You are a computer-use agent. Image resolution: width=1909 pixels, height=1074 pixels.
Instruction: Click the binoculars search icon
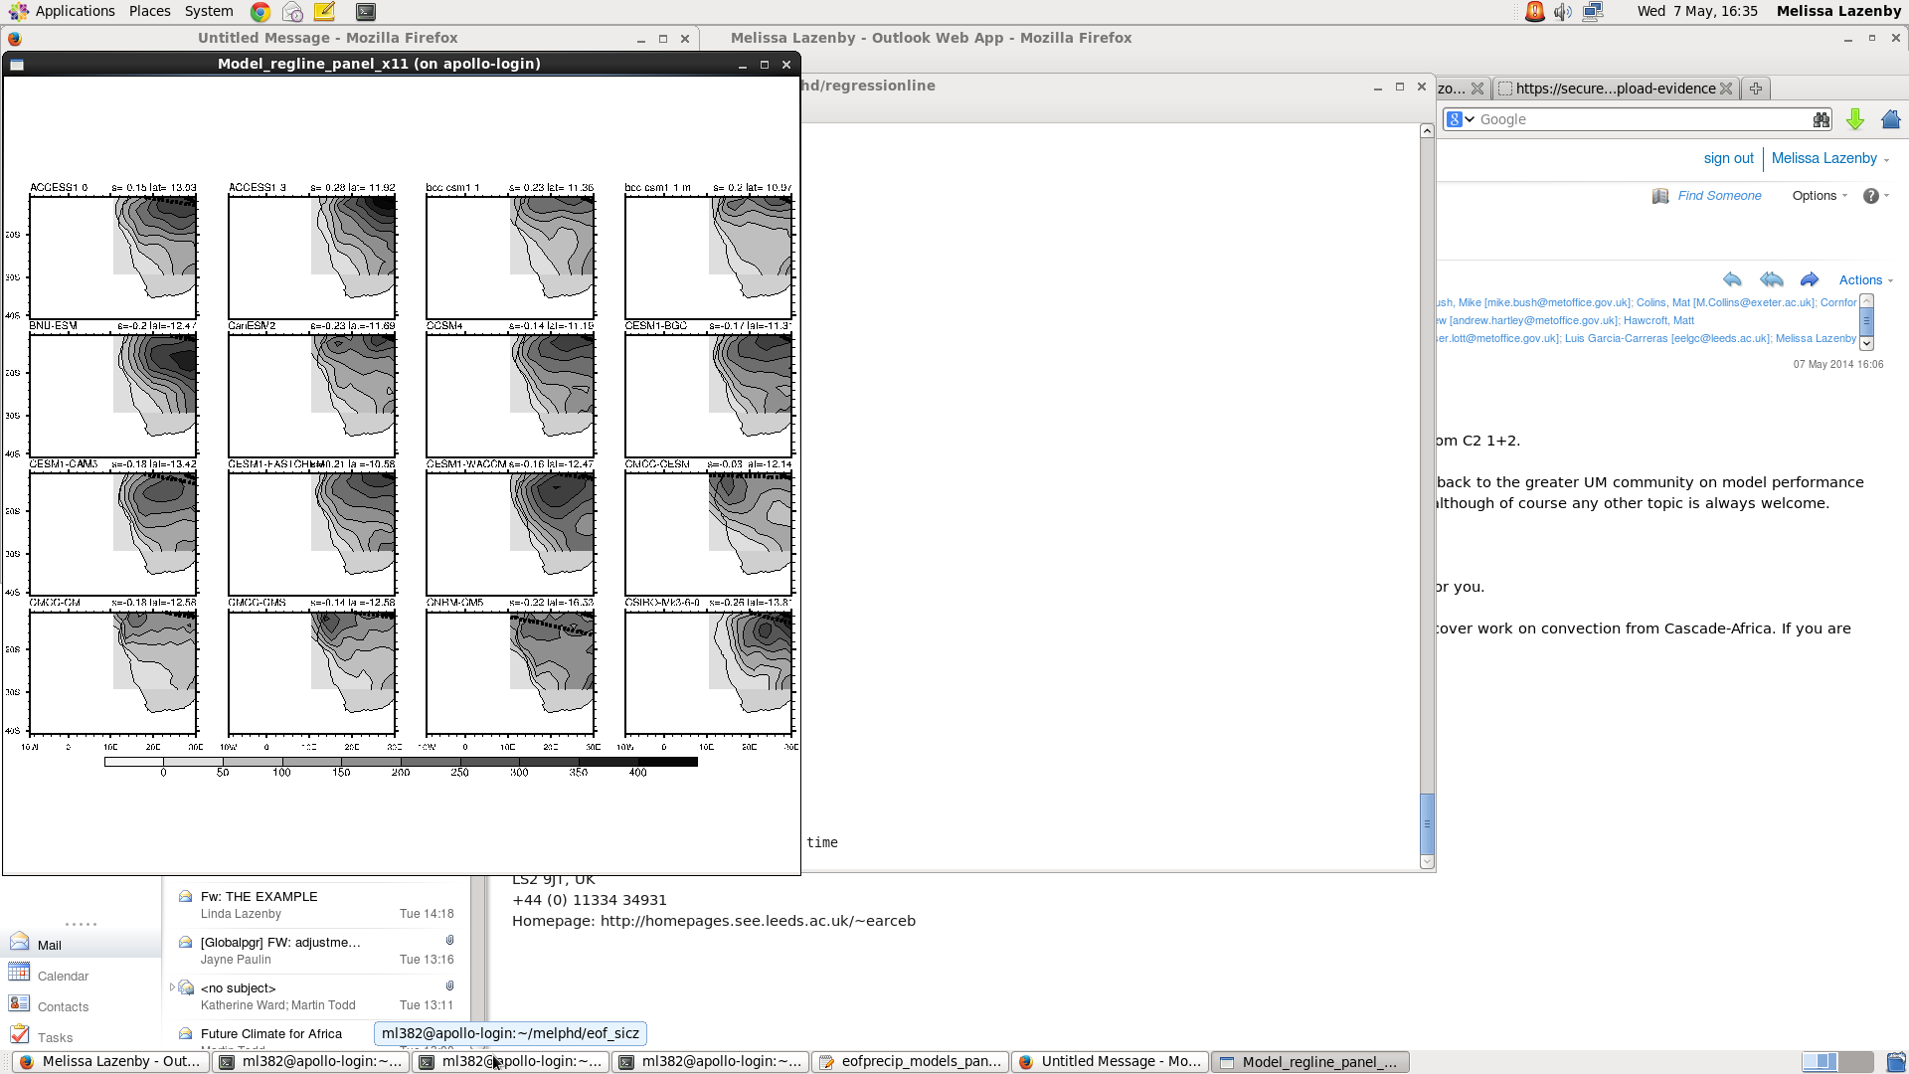pos(1821,119)
